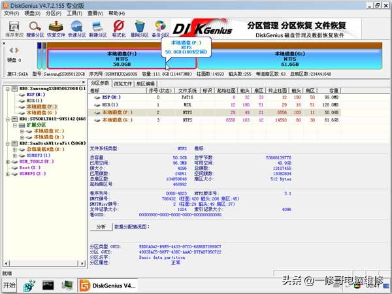Start Quick Partition (快速分区) tool
Screen dimensions: 392x294
(77, 29)
